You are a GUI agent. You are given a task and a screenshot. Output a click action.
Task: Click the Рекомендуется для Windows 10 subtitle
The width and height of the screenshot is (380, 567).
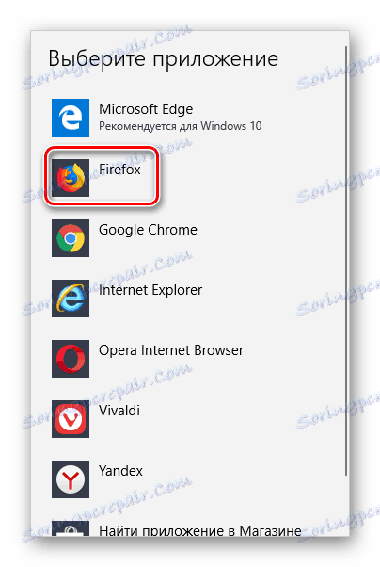[181, 126]
